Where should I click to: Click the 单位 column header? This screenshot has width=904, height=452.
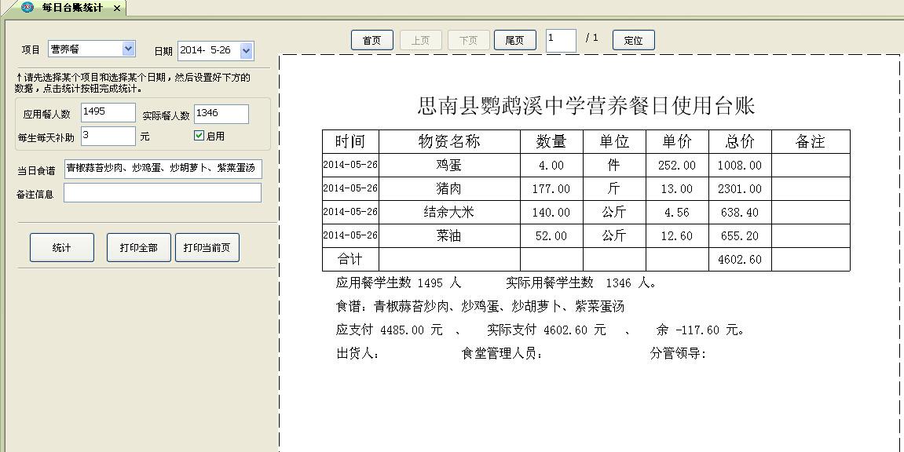[x=614, y=142]
